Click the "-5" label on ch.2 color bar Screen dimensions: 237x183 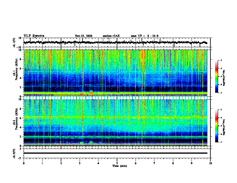point(221,126)
